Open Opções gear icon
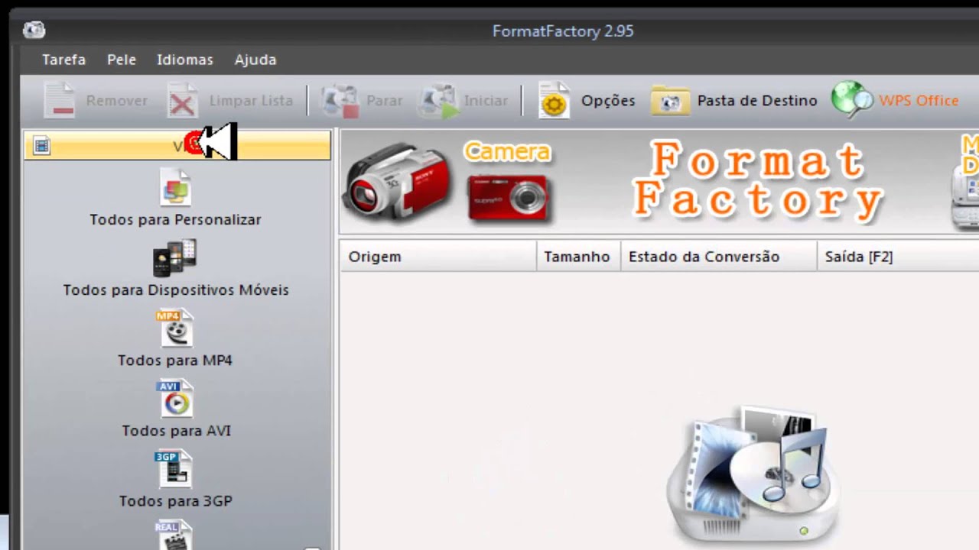The height and width of the screenshot is (550, 979). 554,100
